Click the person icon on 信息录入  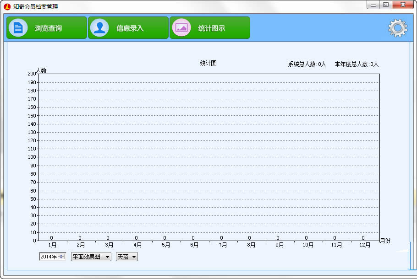pos(100,27)
